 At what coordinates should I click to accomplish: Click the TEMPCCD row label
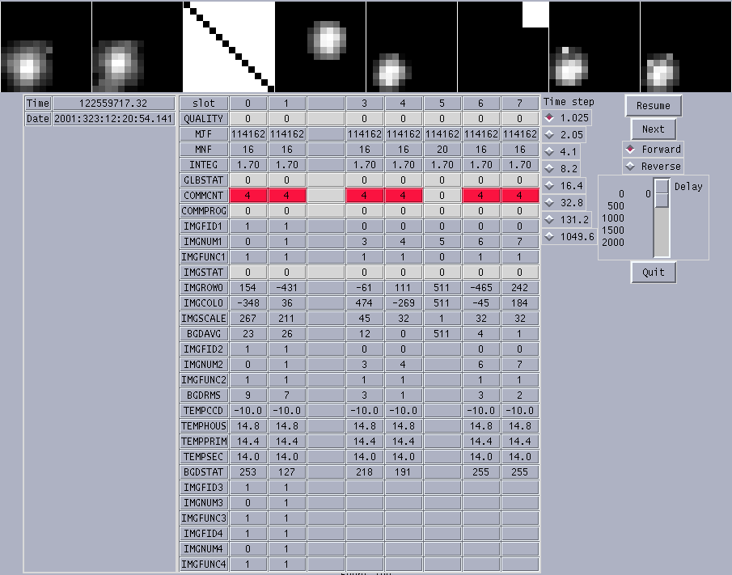point(204,411)
